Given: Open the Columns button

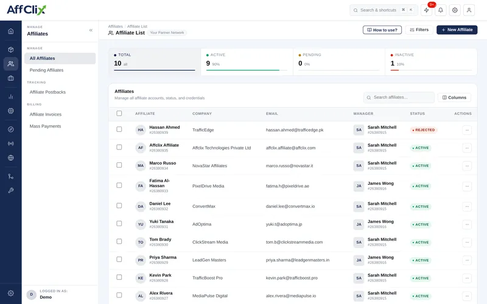Looking at the screenshot, I should [454, 97].
